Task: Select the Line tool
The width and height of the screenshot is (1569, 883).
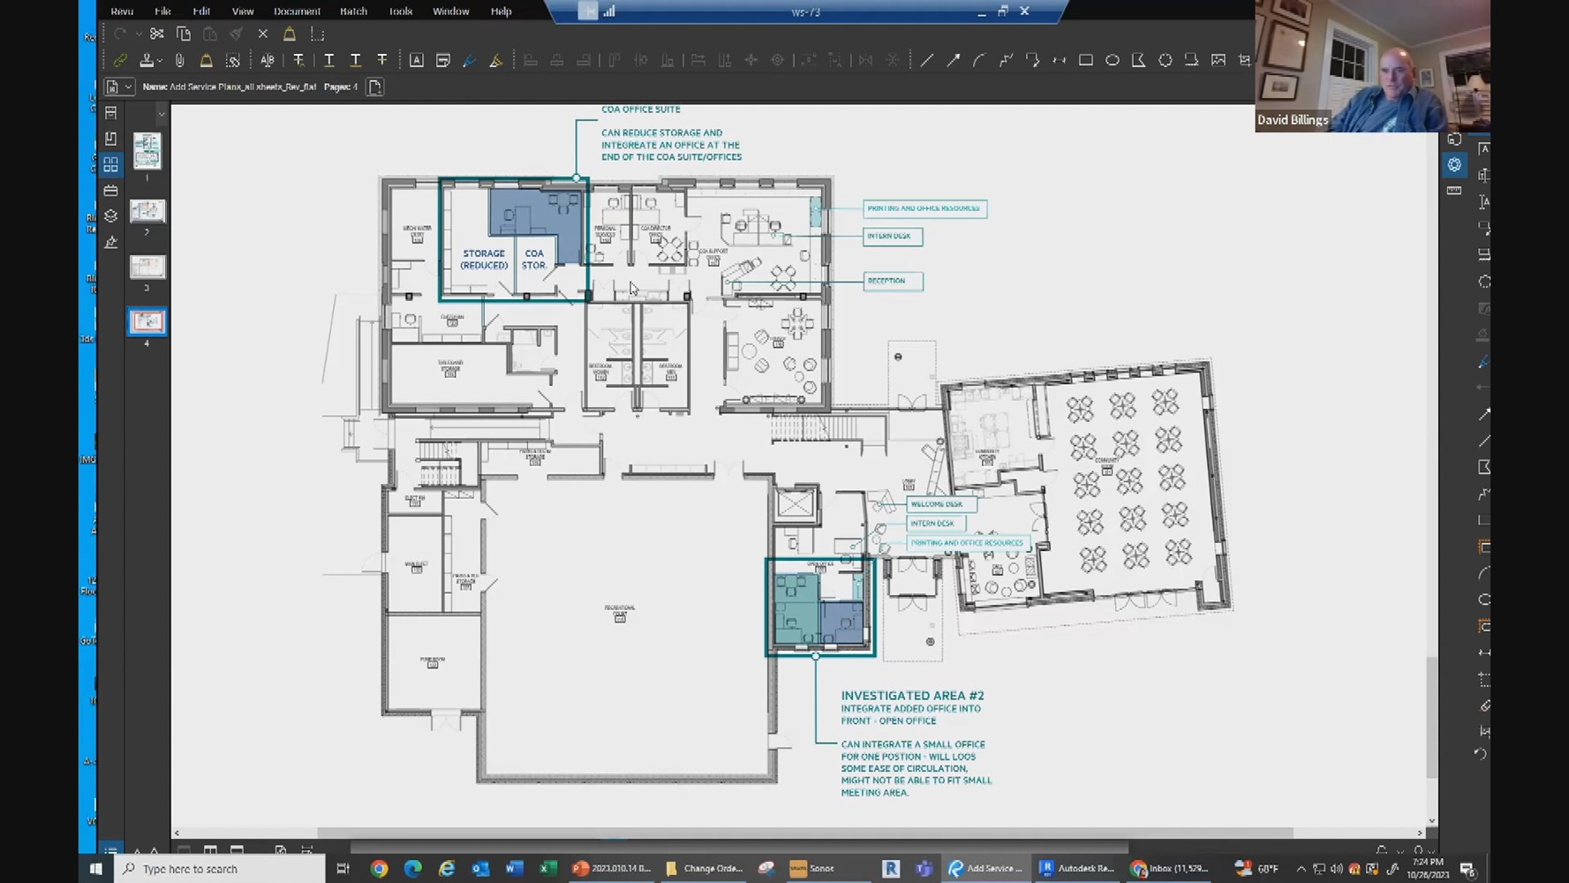Action: coord(926,60)
